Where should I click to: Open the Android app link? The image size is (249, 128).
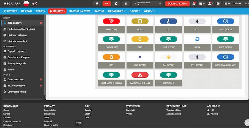213,114
